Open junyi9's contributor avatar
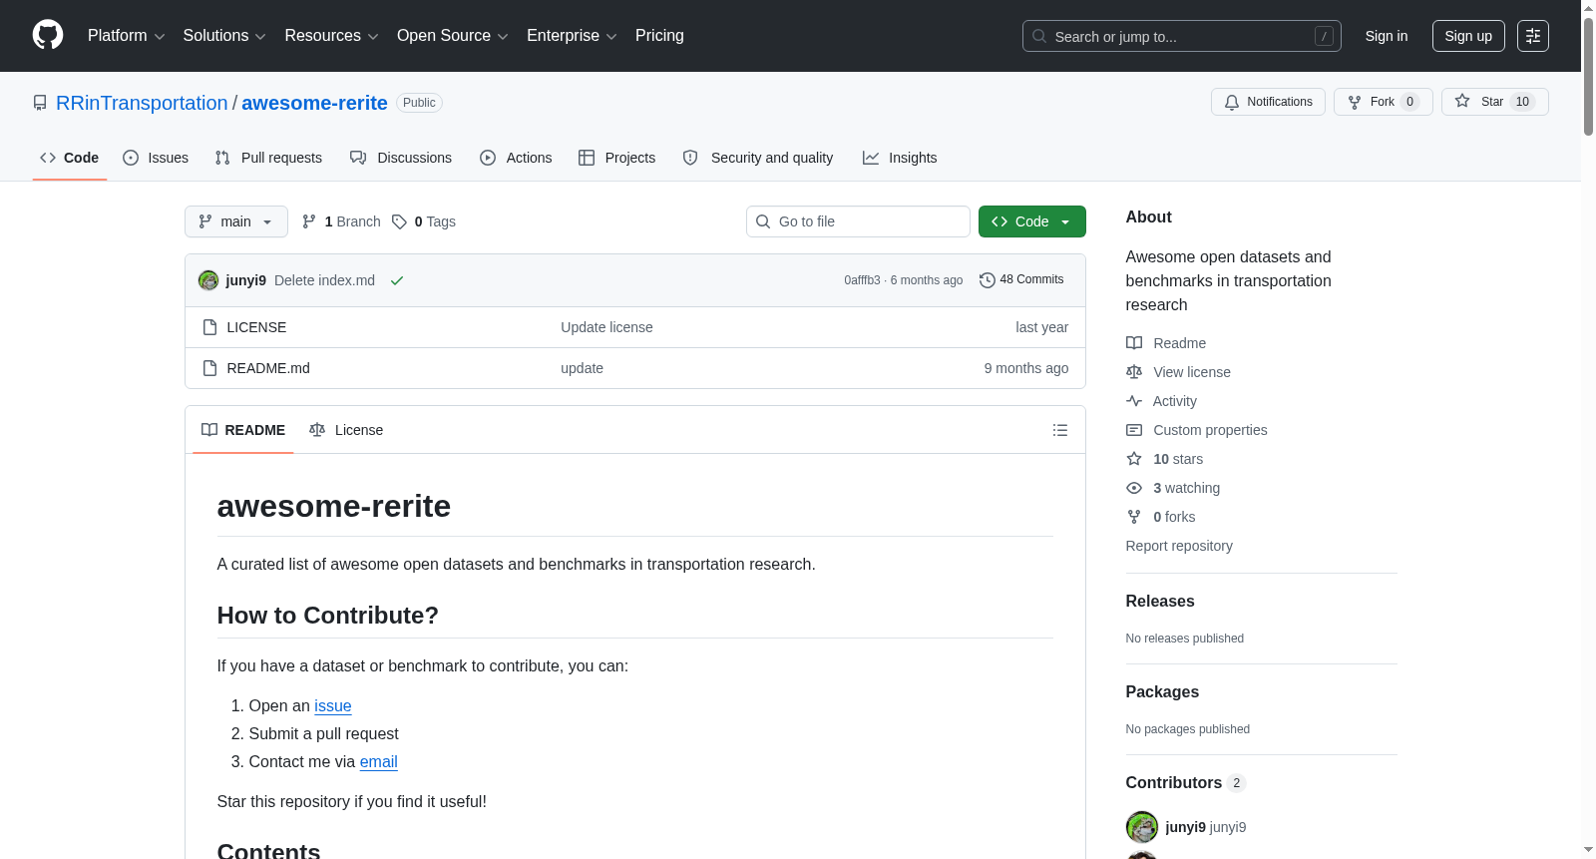The image size is (1596, 859). click(1142, 827)
